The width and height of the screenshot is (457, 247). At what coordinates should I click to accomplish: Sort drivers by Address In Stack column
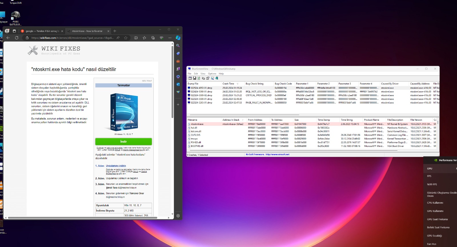[x=234, y=120]
